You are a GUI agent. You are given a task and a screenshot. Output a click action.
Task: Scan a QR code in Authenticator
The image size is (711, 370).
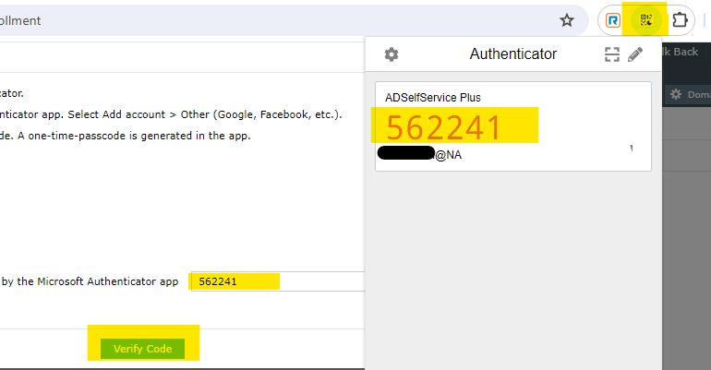[611, 54]
